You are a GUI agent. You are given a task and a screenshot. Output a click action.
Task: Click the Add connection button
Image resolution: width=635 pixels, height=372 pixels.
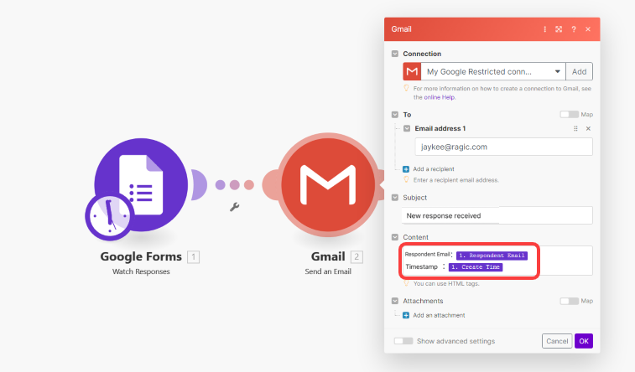[x=579, y=71]
